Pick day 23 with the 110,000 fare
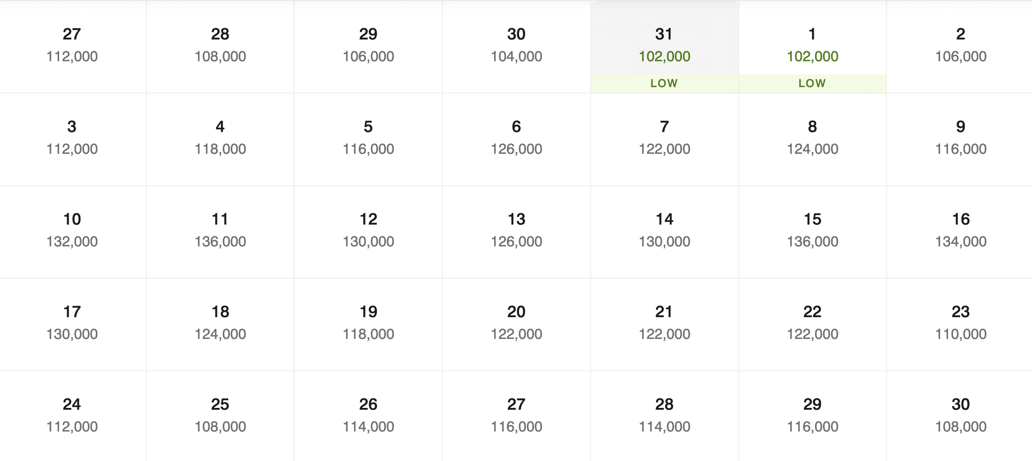1032x461 pixels. click(960, 323)
